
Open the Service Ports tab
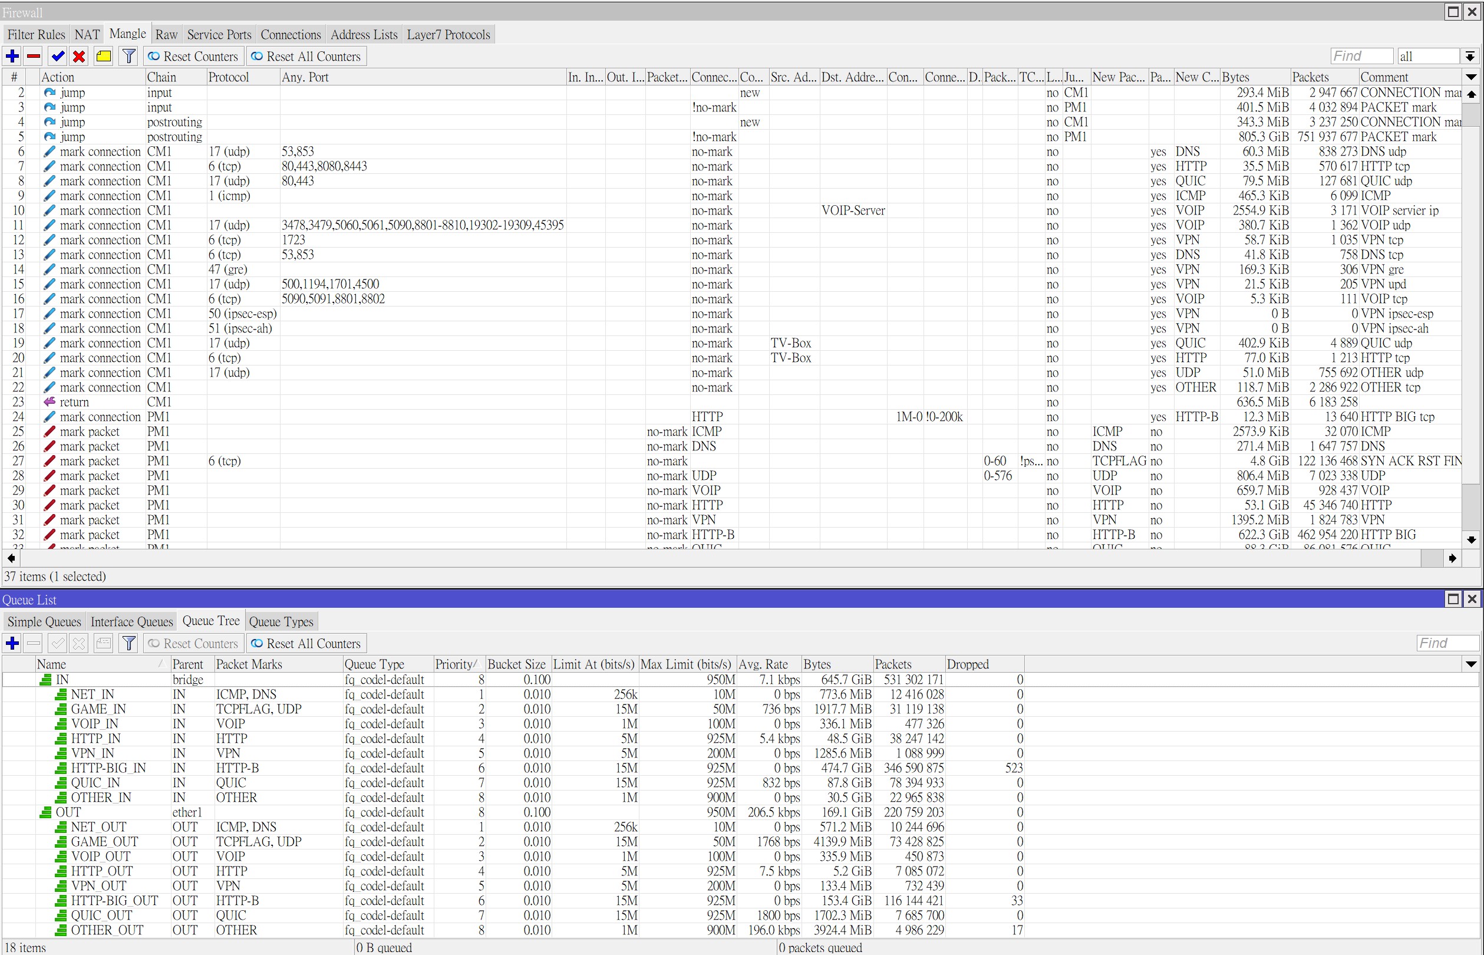pos(219,35)
